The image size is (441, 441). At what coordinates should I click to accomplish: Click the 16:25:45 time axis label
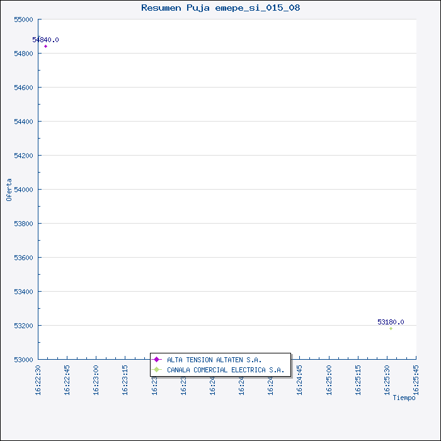[x=416, y=380]
